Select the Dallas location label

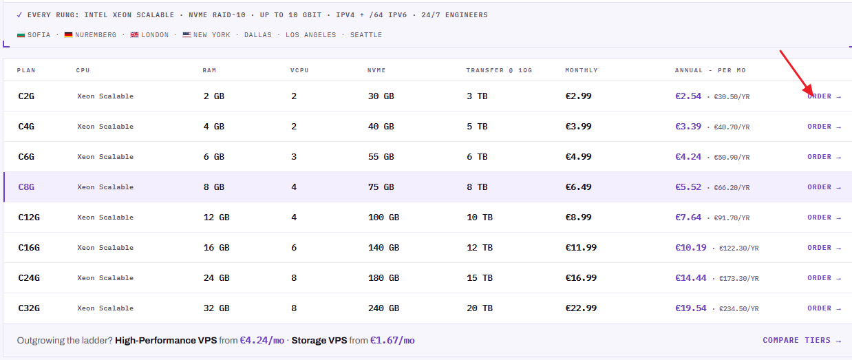[258, 35]
